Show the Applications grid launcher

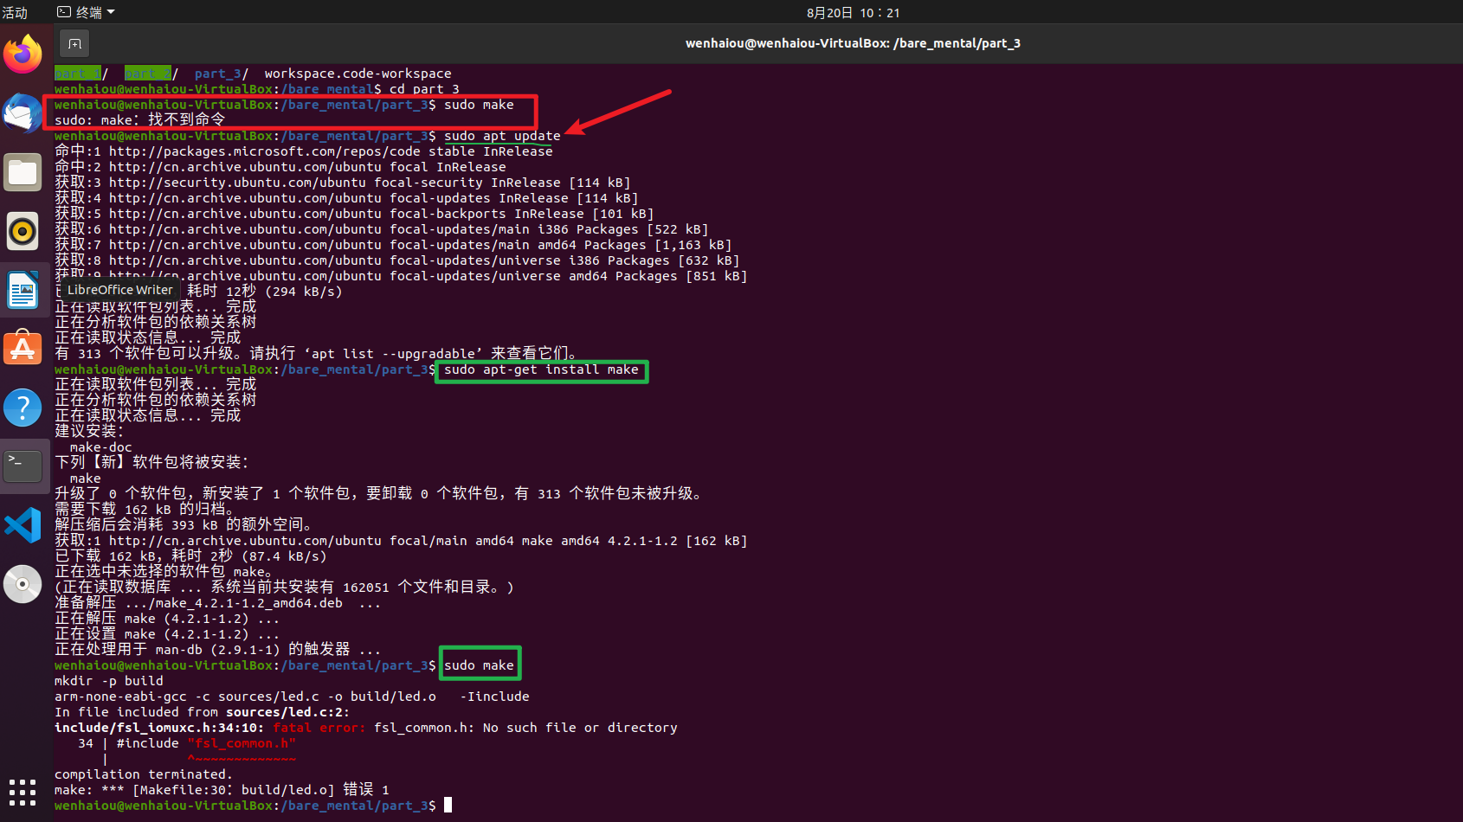[23, 791]
